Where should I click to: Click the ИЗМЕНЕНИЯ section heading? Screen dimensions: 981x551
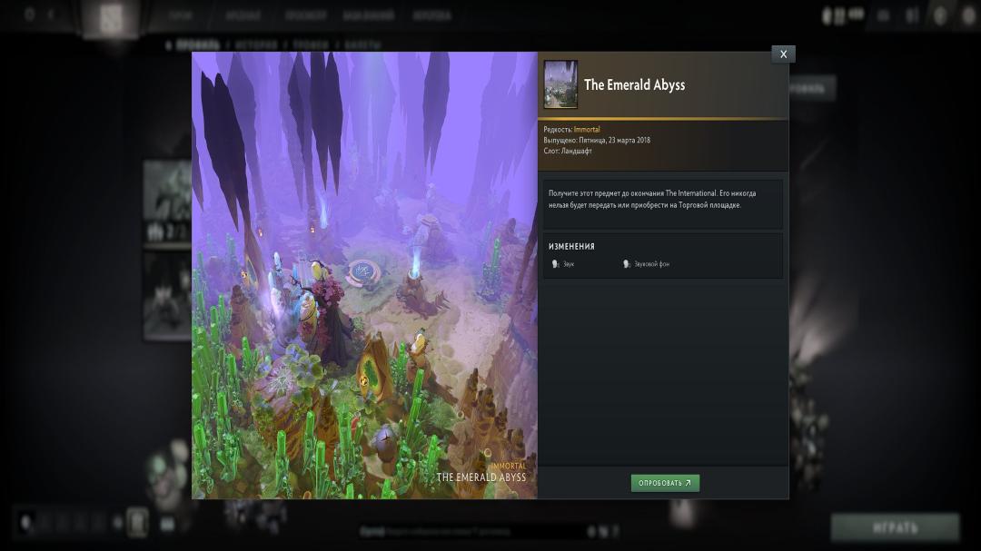tap(571, 246)
